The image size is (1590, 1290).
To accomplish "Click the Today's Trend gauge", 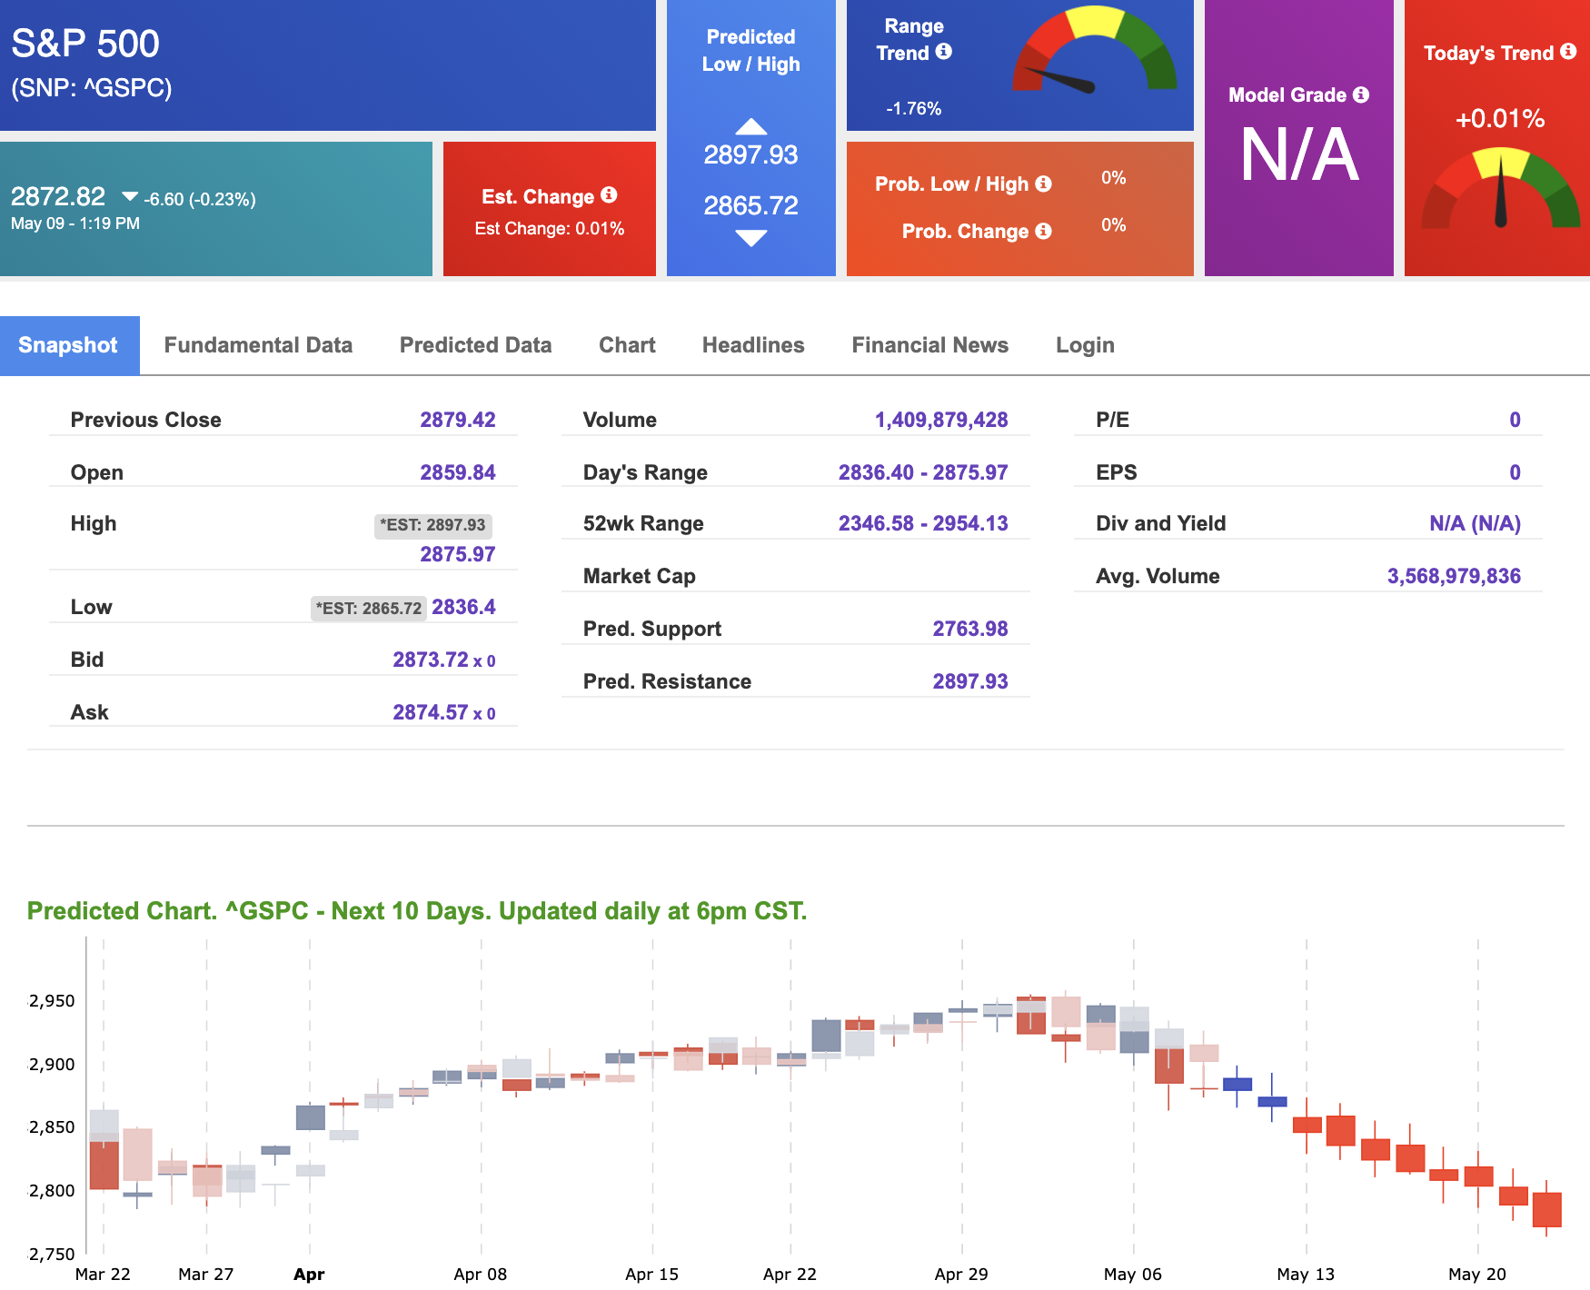I will tap(1501, 188).
